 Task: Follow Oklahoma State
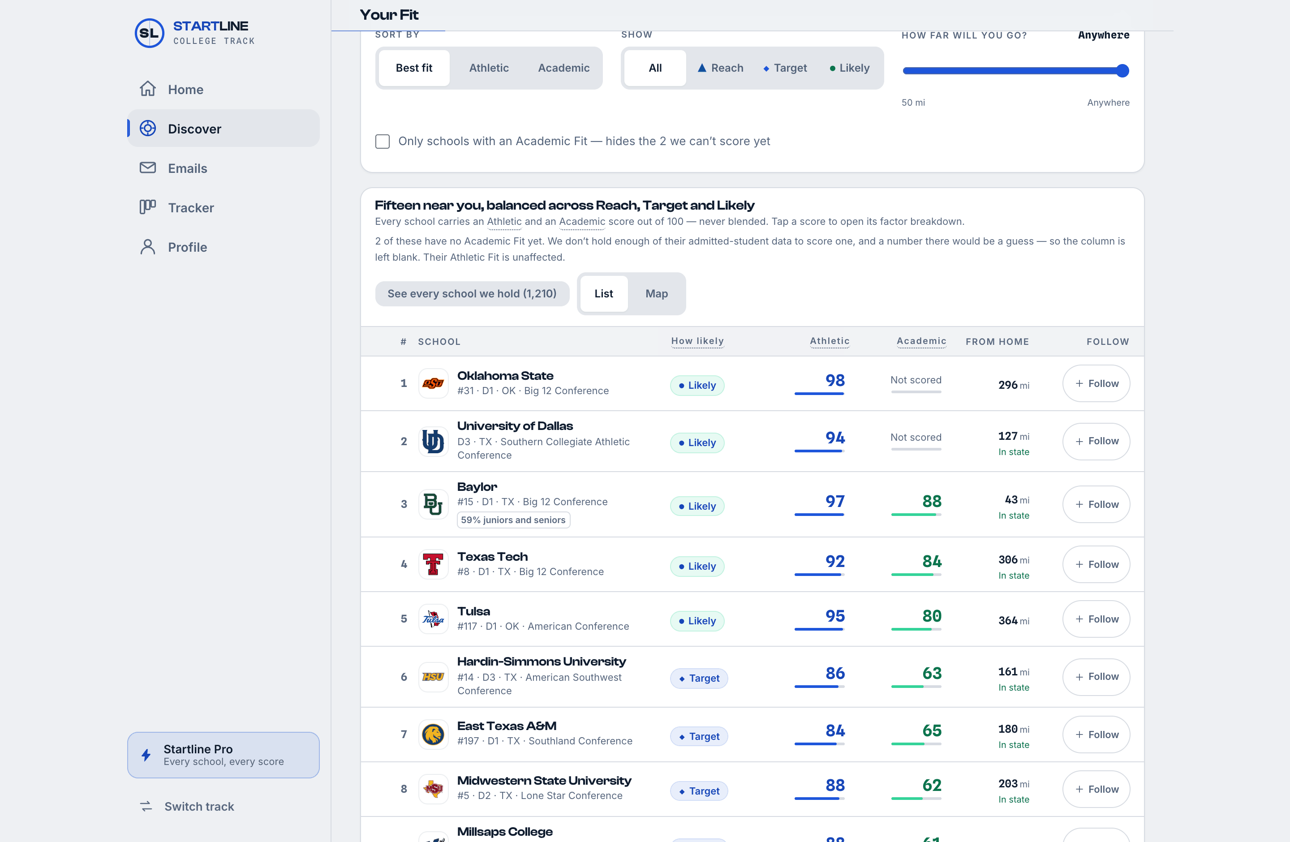click(1096, 384)
